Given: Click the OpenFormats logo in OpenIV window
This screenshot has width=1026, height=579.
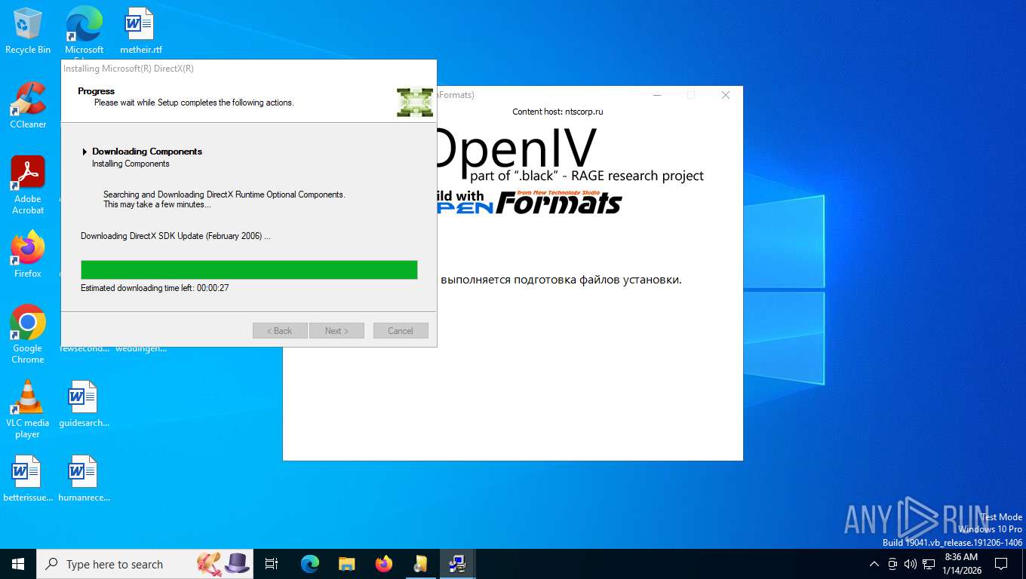Looking at the screenshot, I should pyautogui.click(x=530, y=202).
